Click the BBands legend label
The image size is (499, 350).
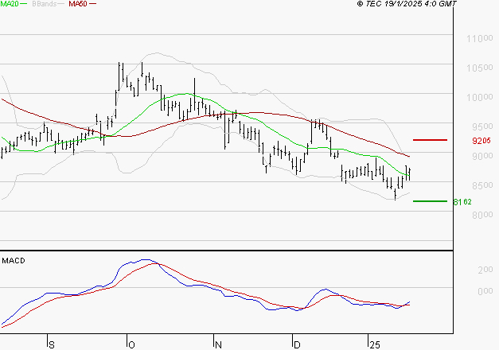coord(45,3)
